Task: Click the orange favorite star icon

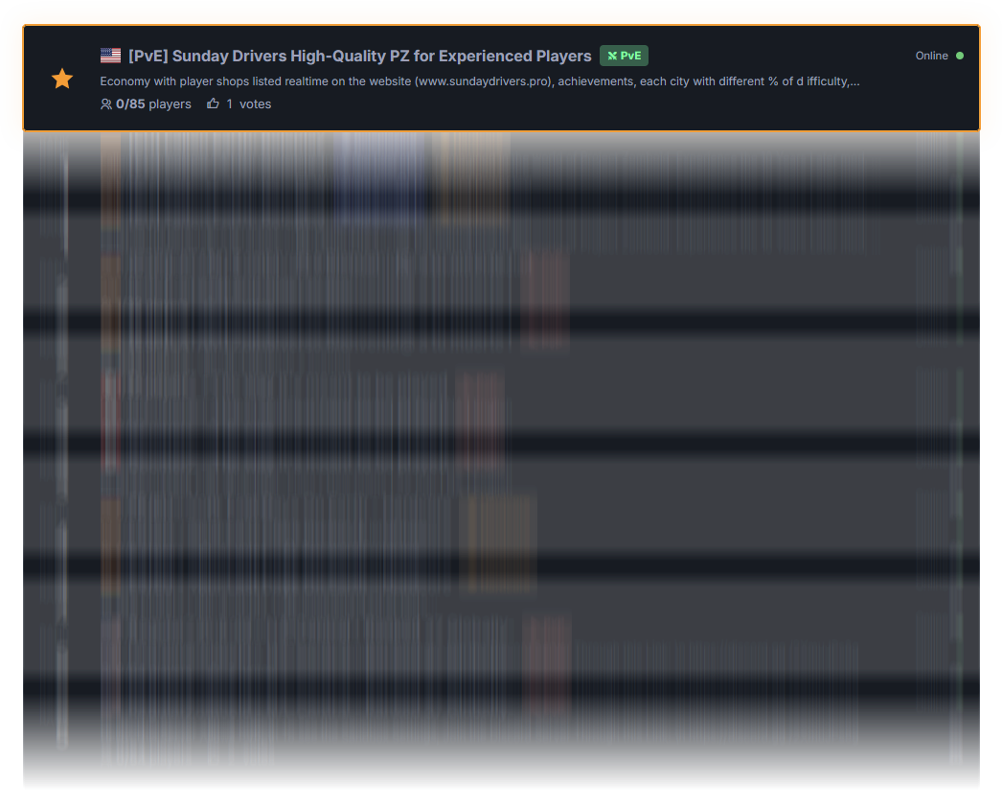Action: 62,79
